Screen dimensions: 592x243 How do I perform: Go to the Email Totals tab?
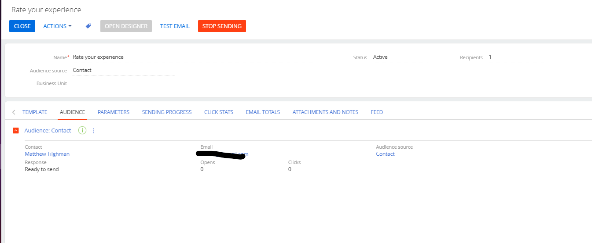263,112
